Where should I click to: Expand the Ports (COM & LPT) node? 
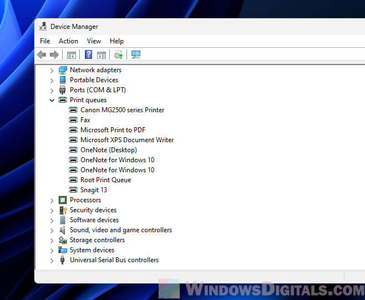(x=52, y=91)
